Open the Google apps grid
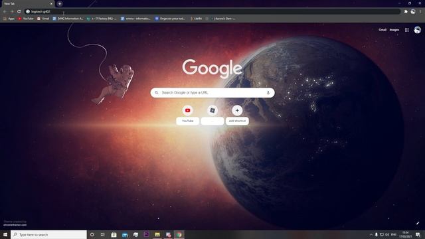The width and height of the screenshot is (425, 239). [x=407, y=30]
